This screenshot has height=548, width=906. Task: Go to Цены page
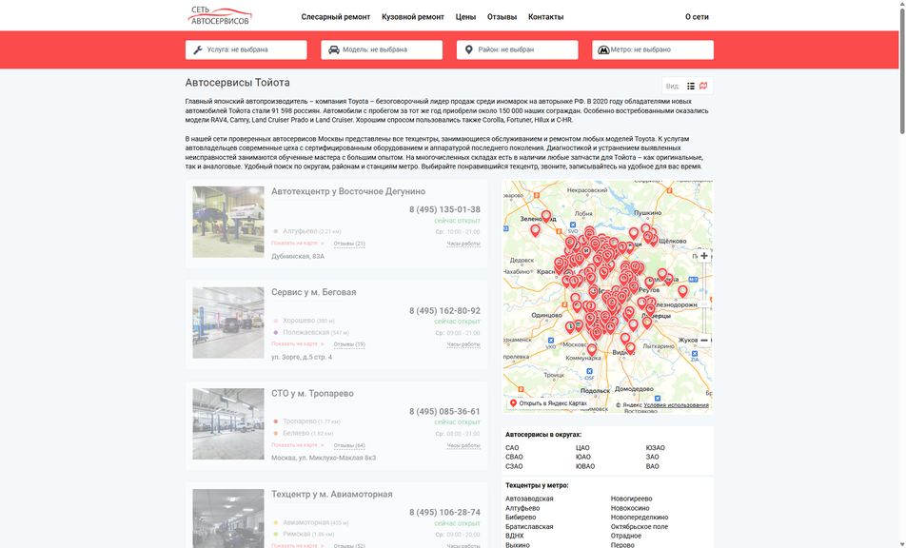(465, 17)
